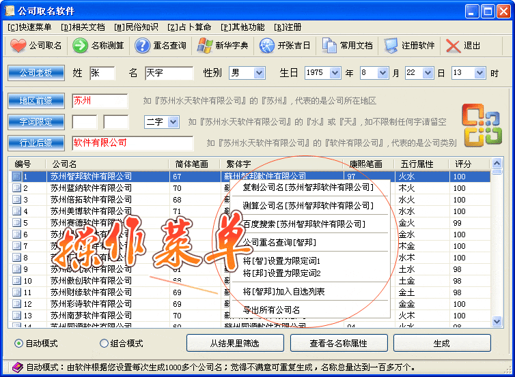Viewport: 515px width, 377px height.
Task: Expand the 性别 gender dropdown
Action: pos(259,73)
